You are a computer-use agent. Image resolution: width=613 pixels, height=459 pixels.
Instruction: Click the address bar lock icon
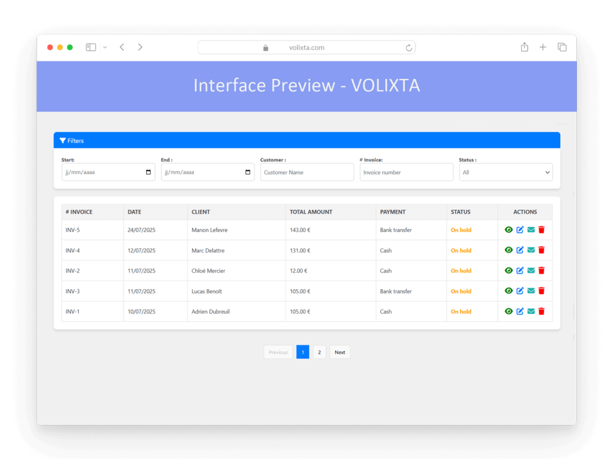click(266, 48)
